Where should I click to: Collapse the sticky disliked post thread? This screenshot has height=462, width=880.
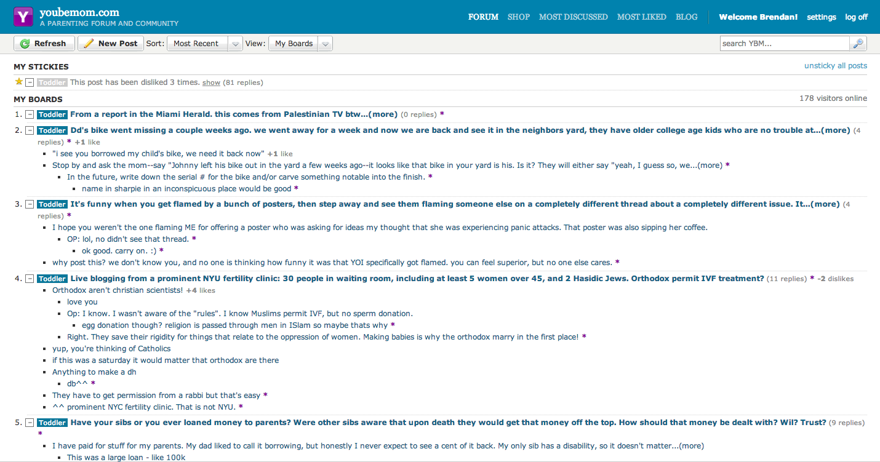pos(30,82)
